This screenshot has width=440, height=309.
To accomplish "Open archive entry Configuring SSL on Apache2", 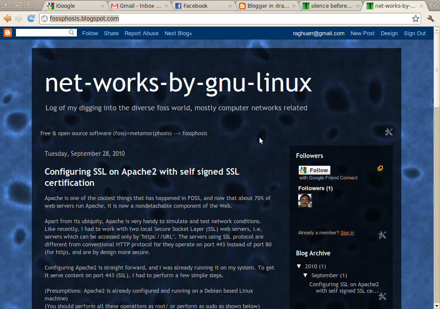I will (x=344, y=288).
